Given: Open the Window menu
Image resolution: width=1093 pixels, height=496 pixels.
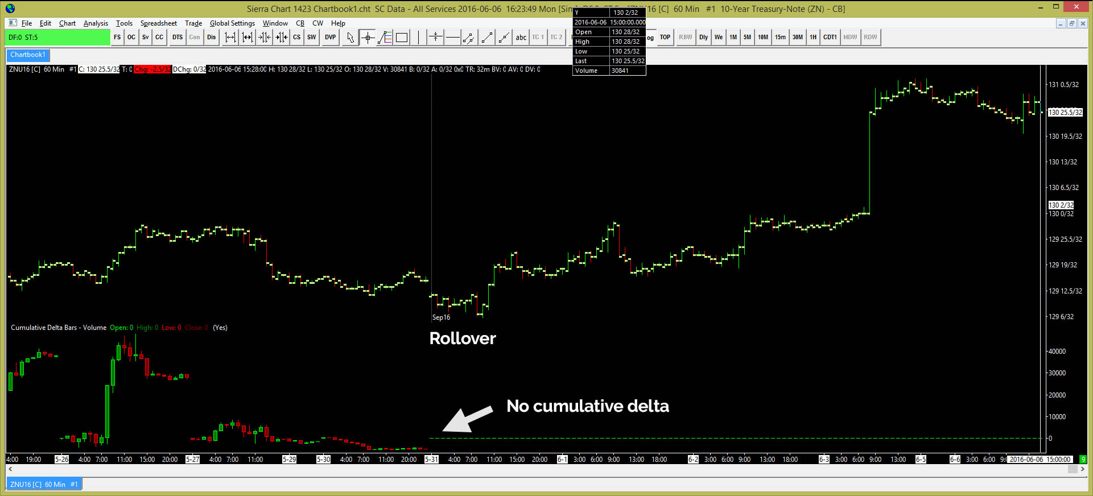Looking at the screenshot, I should [x=275, y=23].
